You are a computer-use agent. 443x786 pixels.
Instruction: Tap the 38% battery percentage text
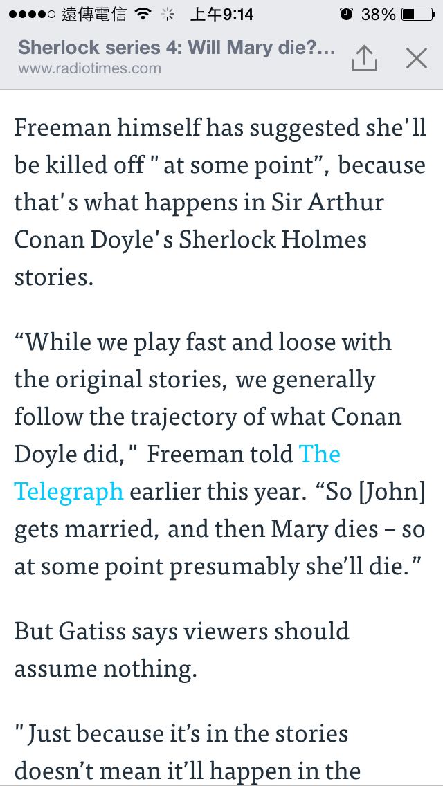[379, 15]
